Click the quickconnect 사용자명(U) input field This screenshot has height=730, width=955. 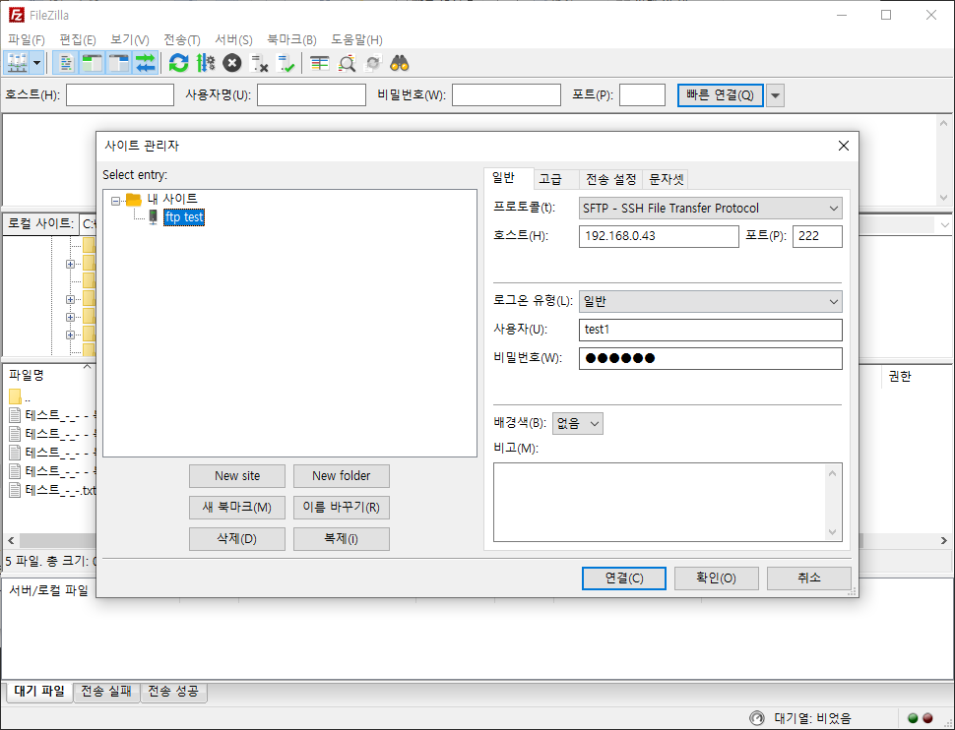(311, 95)
